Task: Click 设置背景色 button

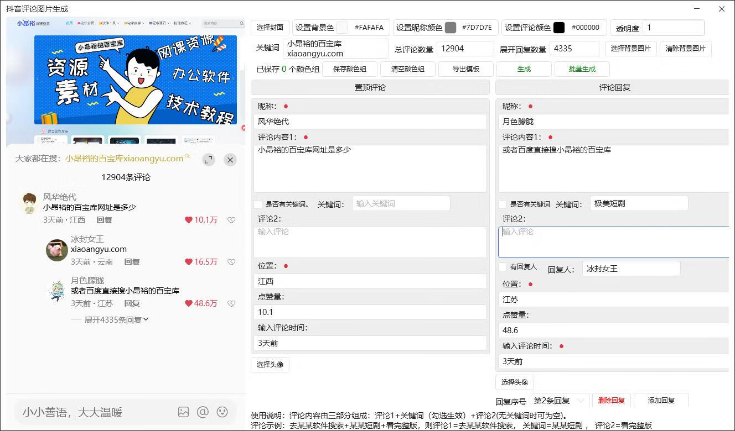Action: 315,28
